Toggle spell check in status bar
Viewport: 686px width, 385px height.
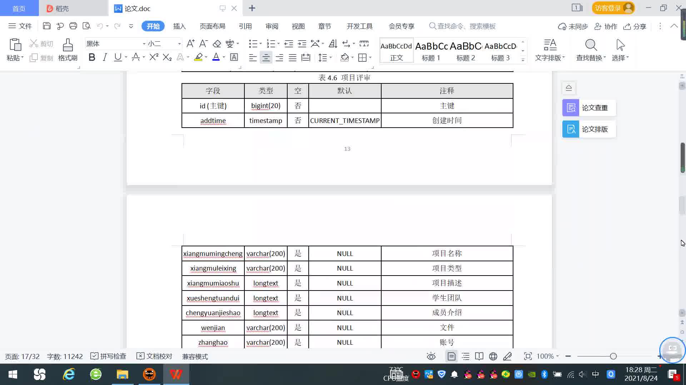tap(109, 356)
